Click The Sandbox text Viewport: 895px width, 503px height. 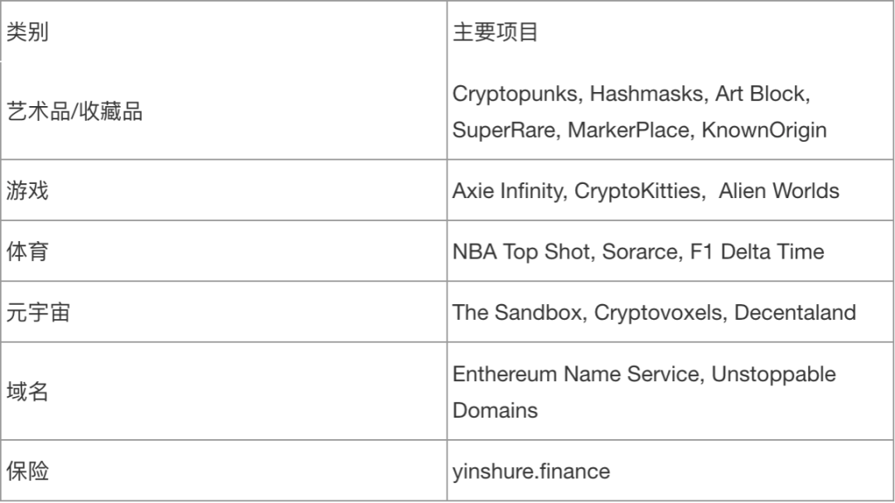tap(517, 313)
